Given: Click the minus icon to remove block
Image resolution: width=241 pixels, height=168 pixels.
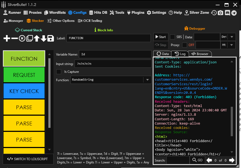Looking at the screenshot, I should click(x=14, y=39).
